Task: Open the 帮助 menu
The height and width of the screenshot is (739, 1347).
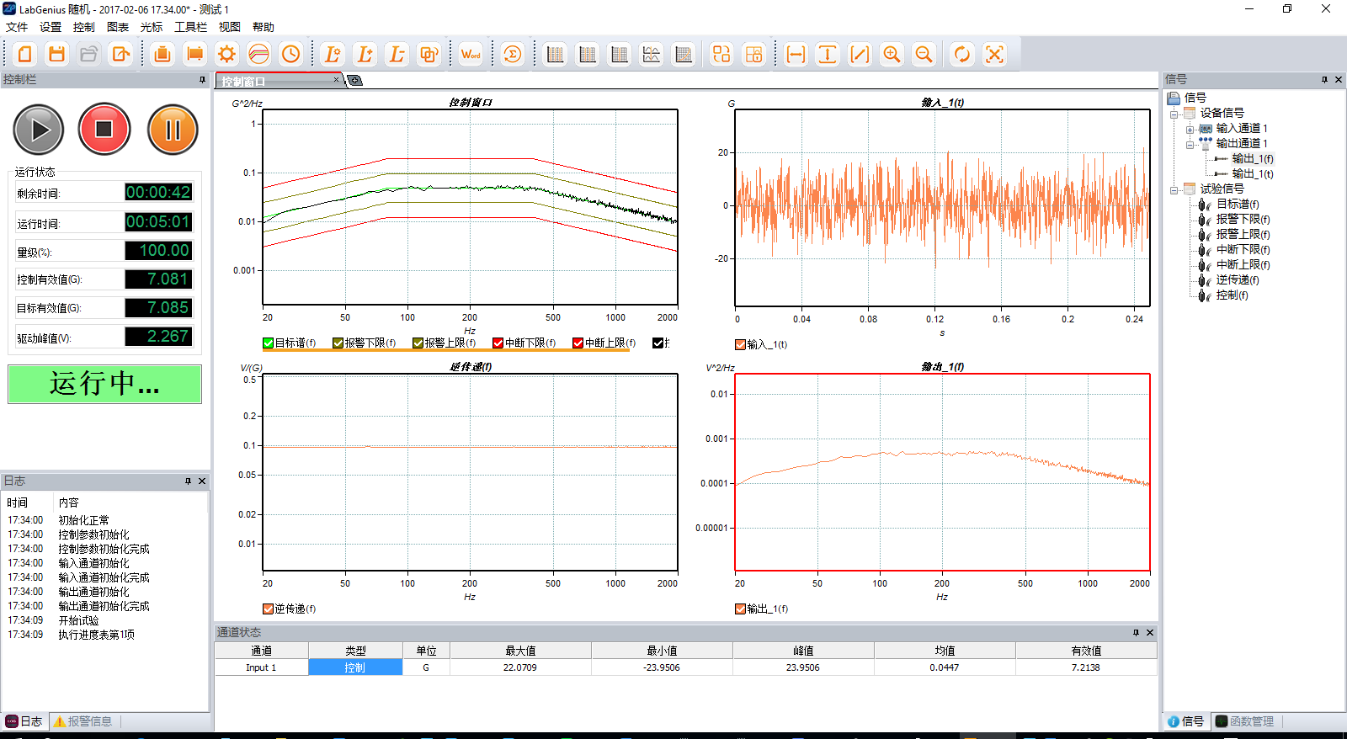Action: (264, 27)
